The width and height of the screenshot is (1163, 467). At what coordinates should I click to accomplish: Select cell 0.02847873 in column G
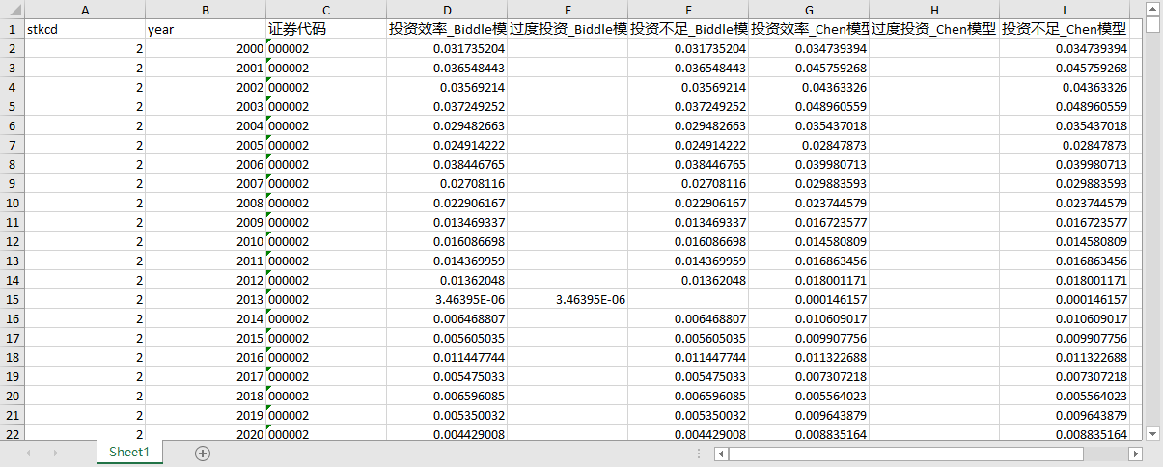pos(809,145)
